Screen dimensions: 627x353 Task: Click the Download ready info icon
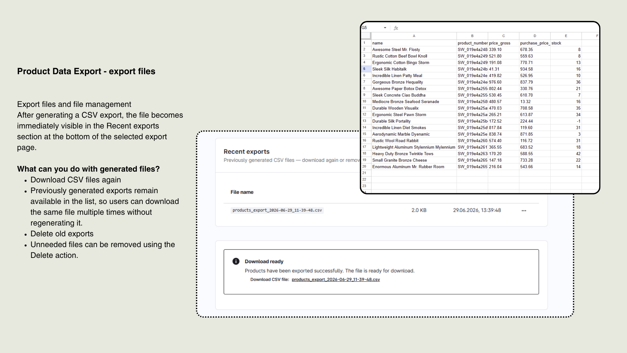[x=236, y=261]
